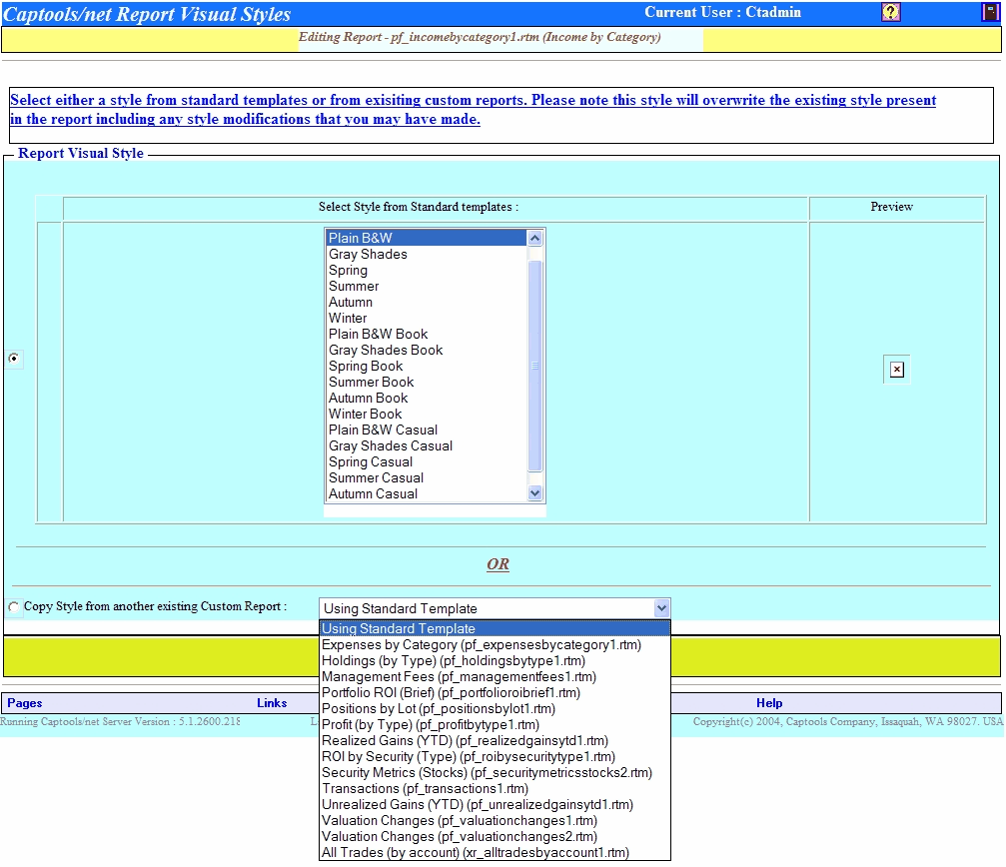
Task: Select Copy Style from Custom Report radio
Action: [14, 607]
